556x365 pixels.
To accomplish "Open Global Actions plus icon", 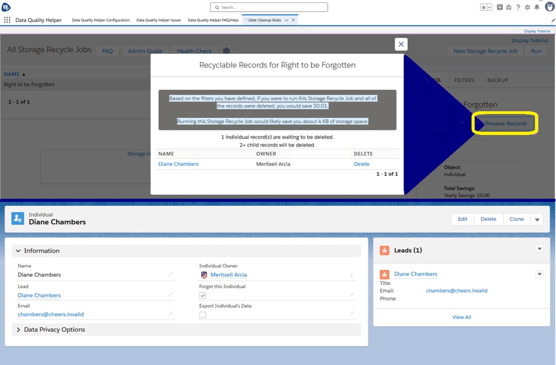I will pyautogui.click(x=500, y=7).
